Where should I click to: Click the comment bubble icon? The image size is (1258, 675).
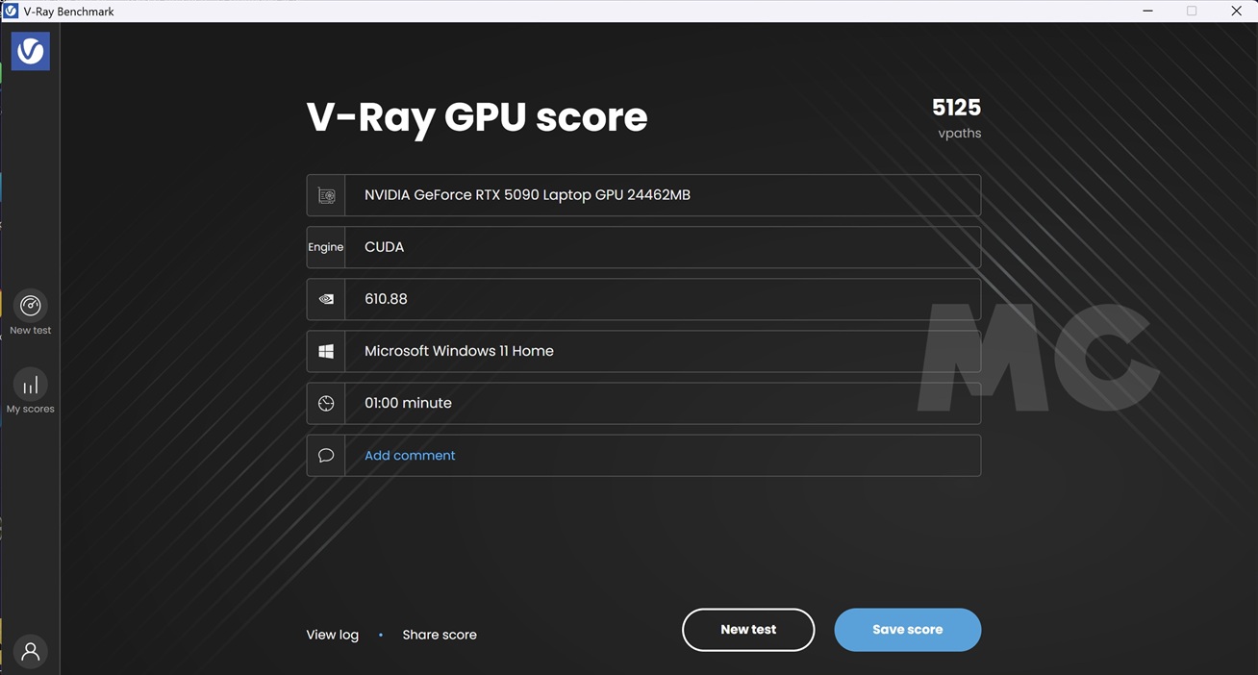pyautogui.click(x=326, y=455)
